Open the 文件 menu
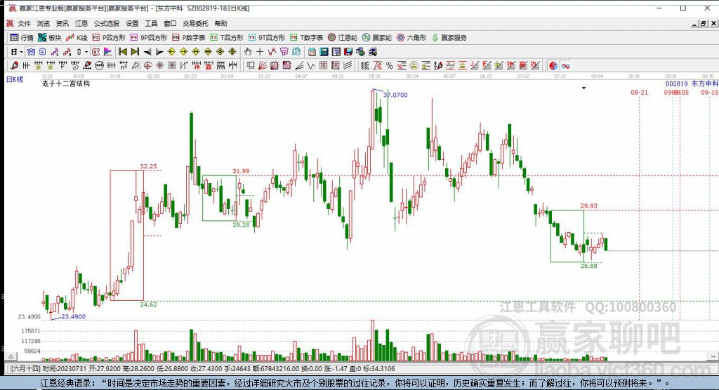 tap(24, 23)
